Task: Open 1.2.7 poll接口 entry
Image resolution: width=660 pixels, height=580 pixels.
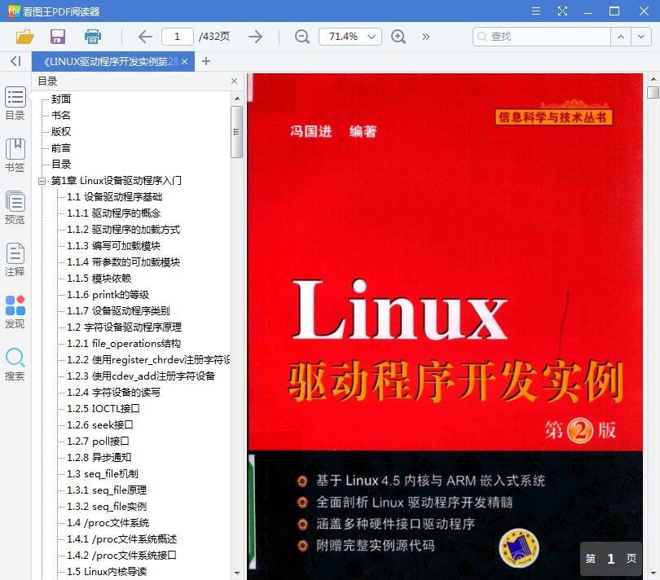Action: 98,442
